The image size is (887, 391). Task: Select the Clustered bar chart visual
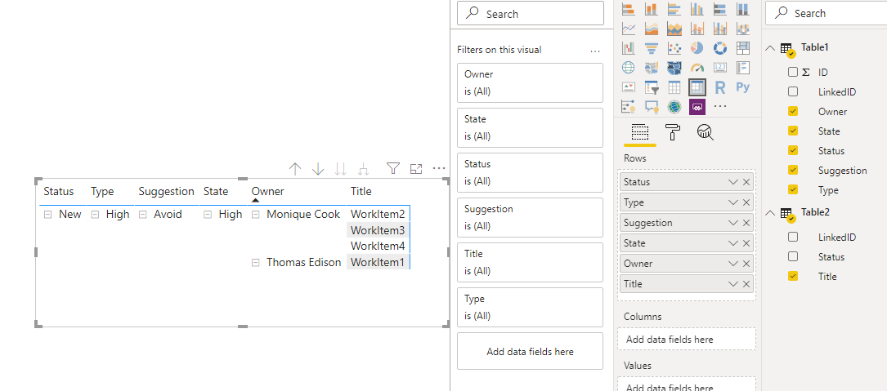[x=674, y=9]
